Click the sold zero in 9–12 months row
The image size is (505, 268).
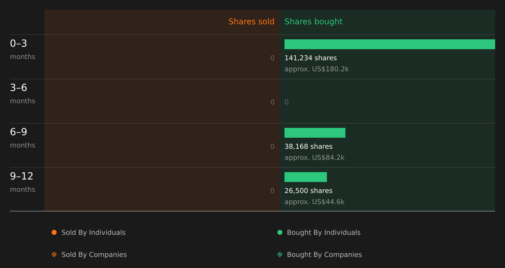point(272,191)
